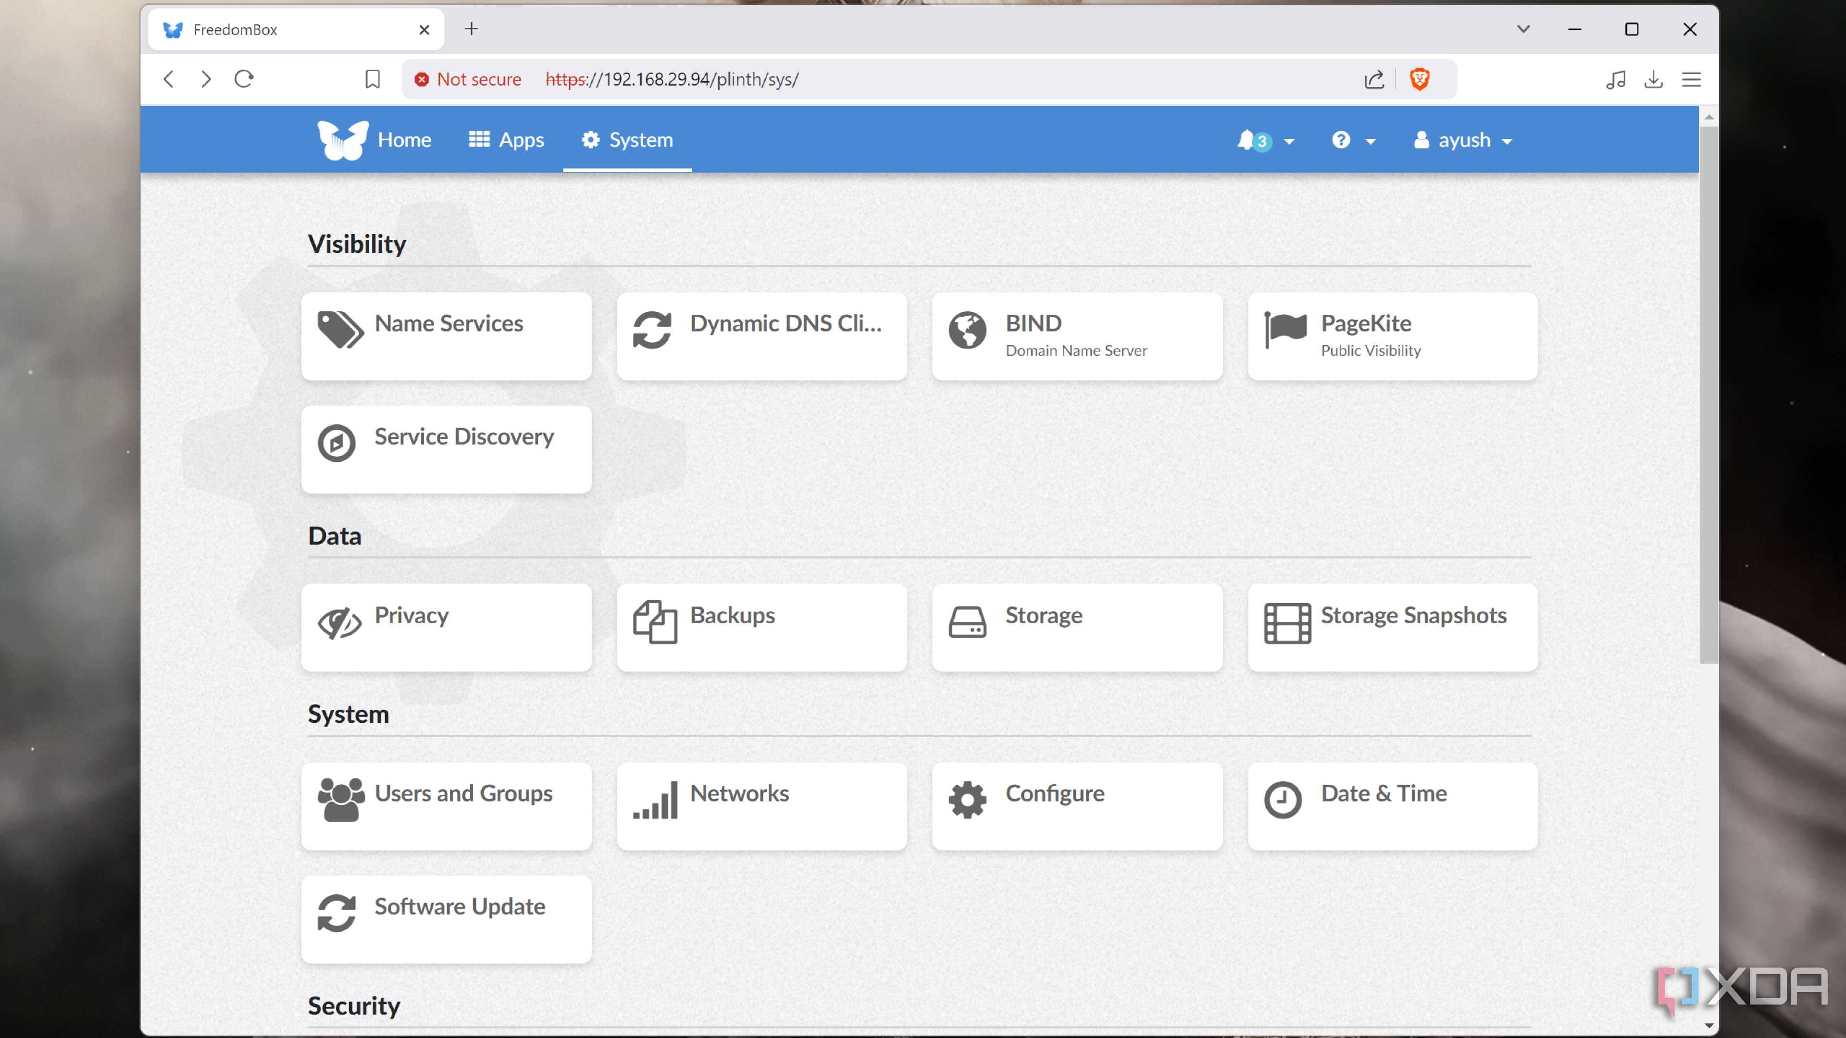
Task: Expand the help question mark menu
Action: click(1353, 140)
